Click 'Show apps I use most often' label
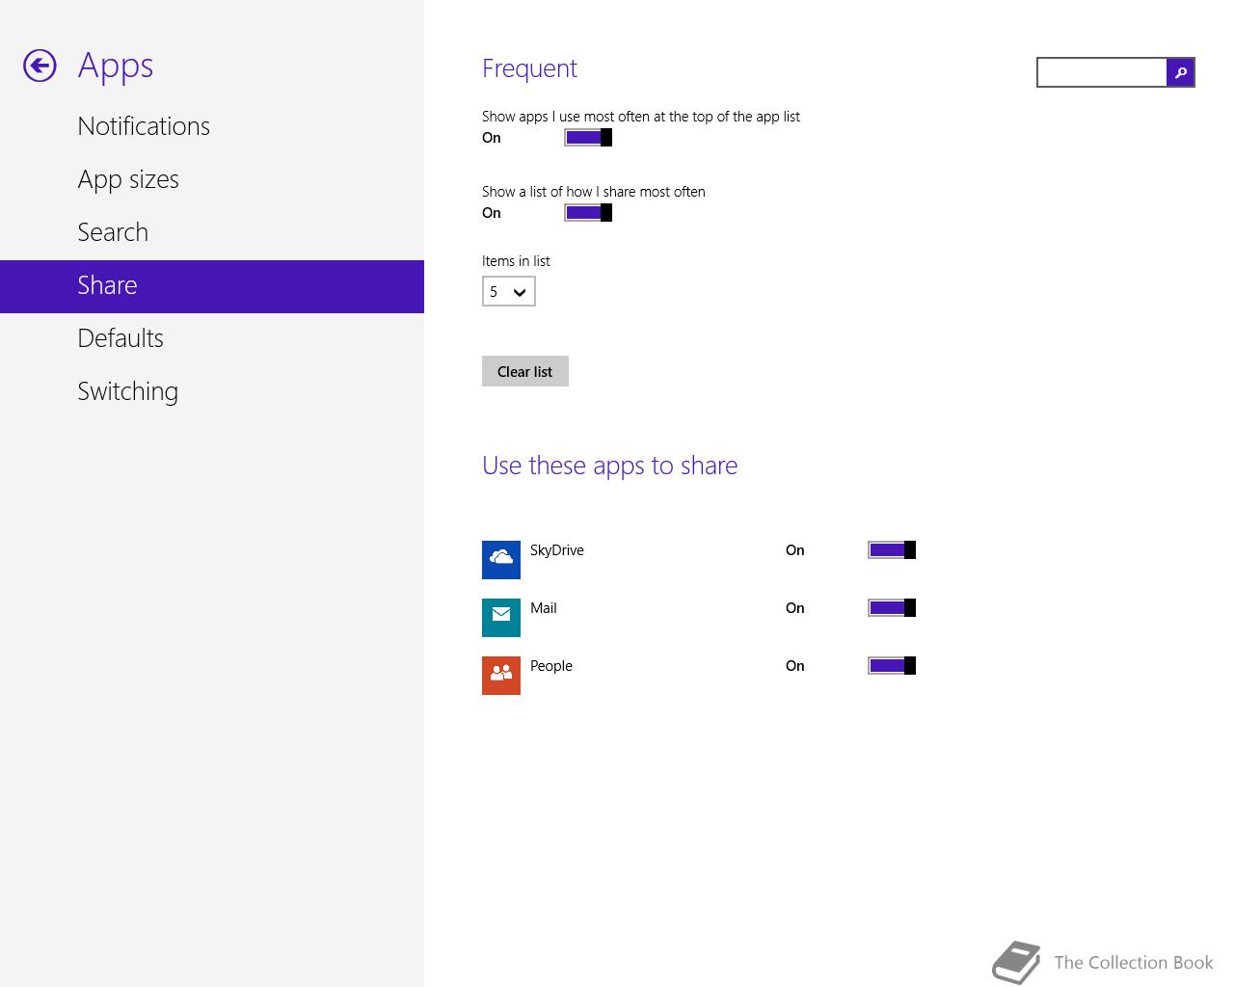The width and height of the screenshot is (1234, 987). [x=641, y=117]
